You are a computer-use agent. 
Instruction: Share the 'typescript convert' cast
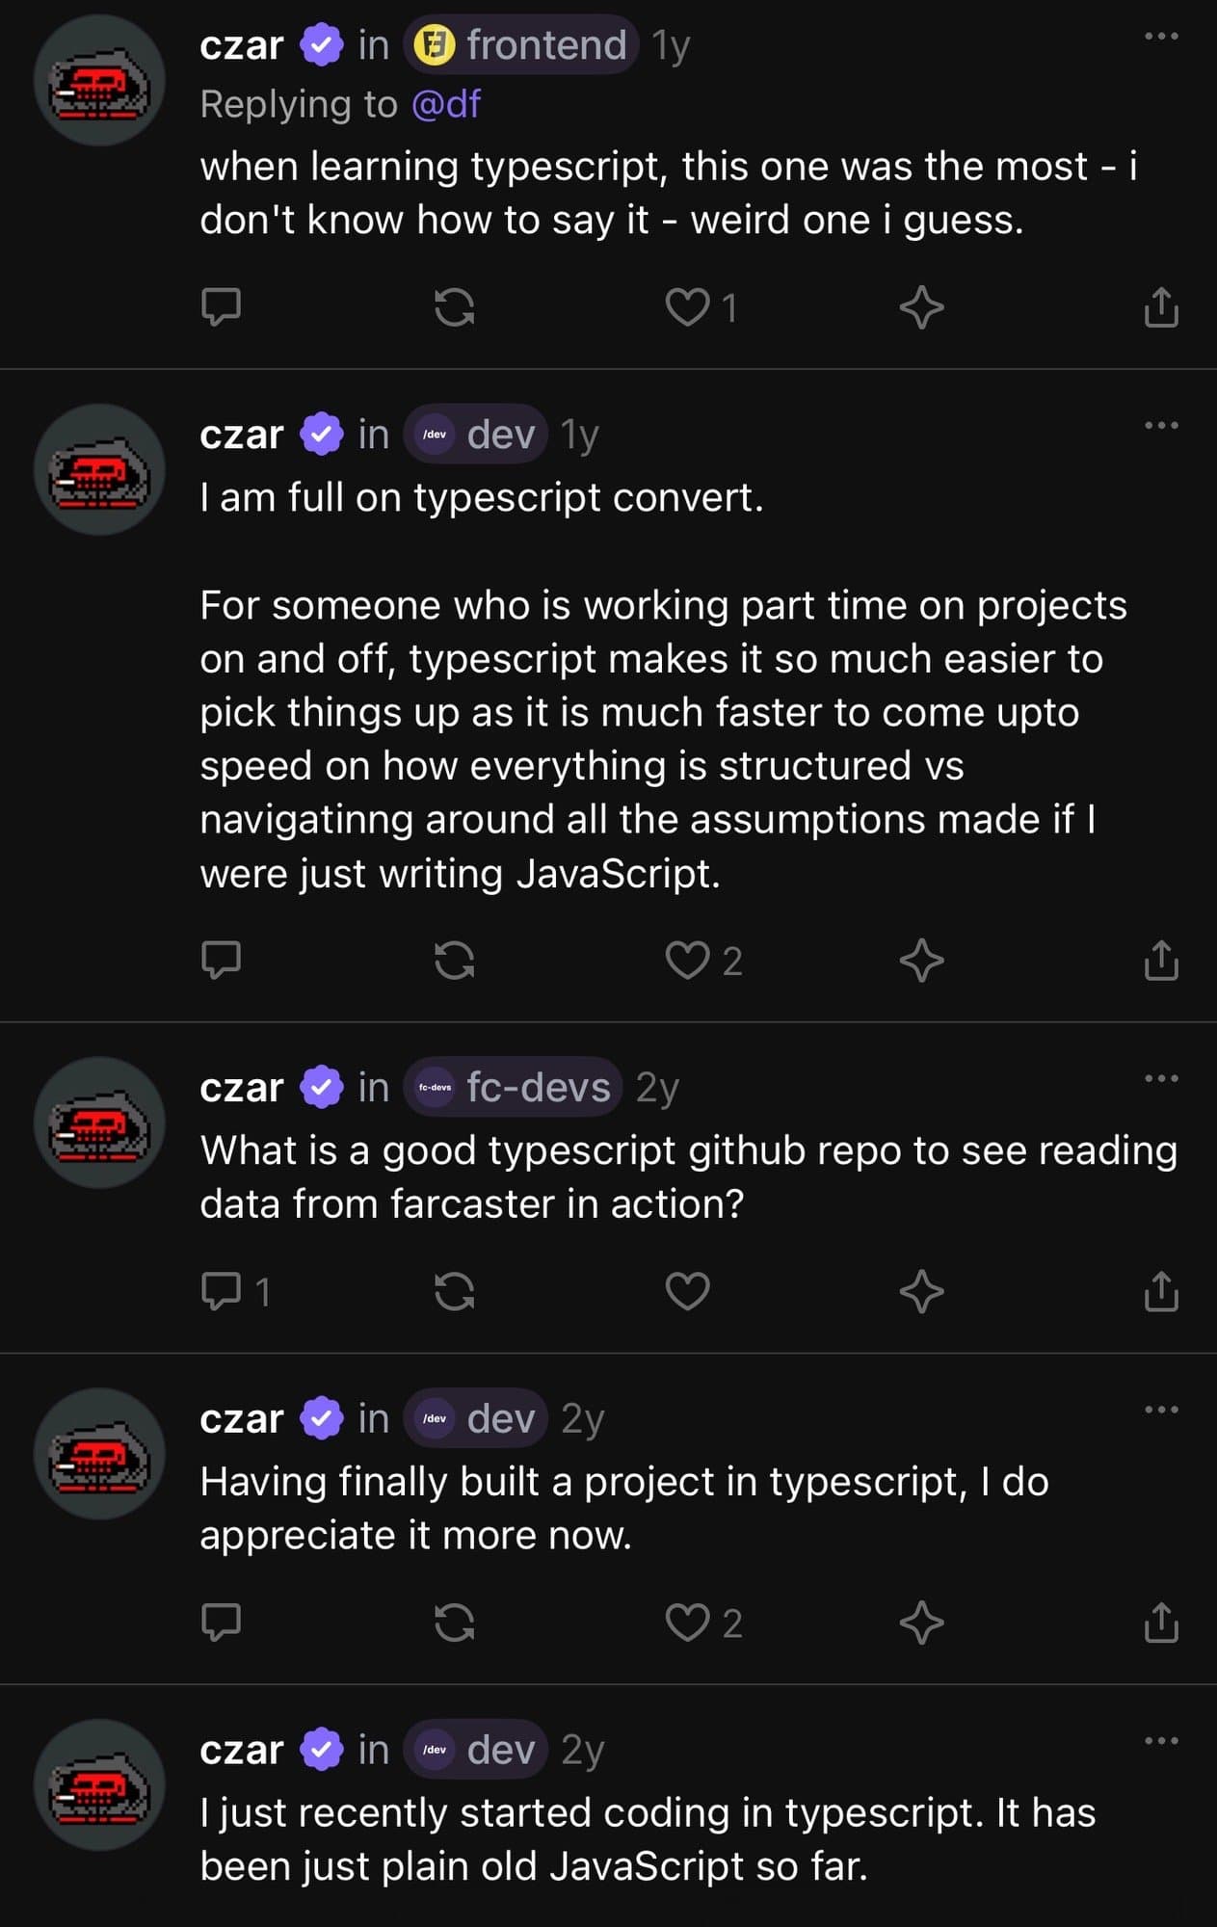tap(1161, 959)
